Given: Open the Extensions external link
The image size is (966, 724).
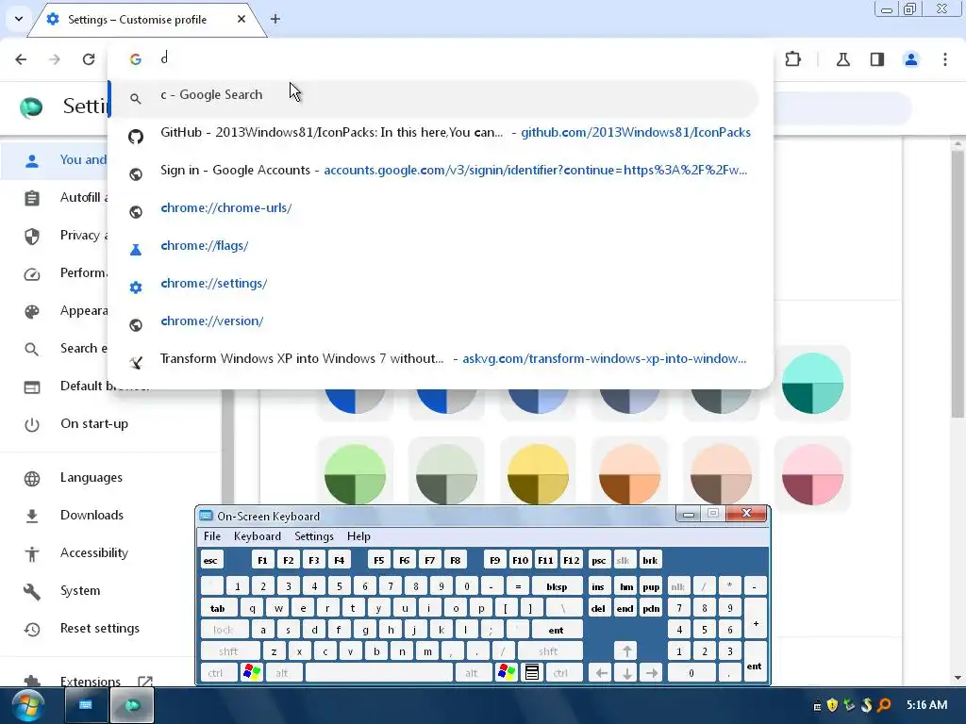Looking at the screenshot, I should [144, 681].
